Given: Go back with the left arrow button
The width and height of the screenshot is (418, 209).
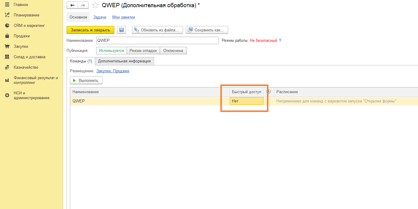Looking at the screenshot, I should [x=72, y=5].
